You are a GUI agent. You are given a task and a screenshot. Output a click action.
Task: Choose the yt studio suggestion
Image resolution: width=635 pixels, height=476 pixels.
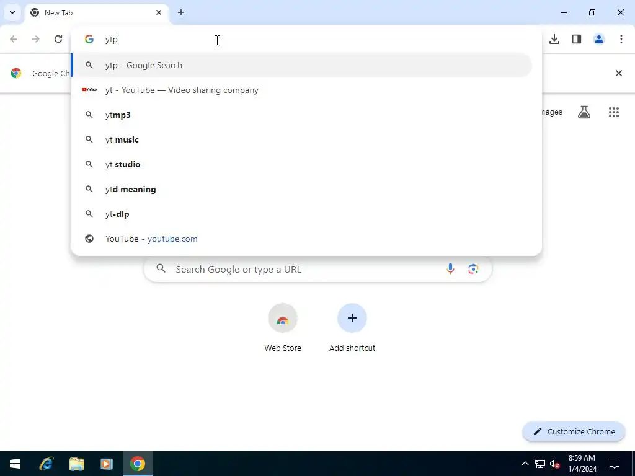coord(302,164)
